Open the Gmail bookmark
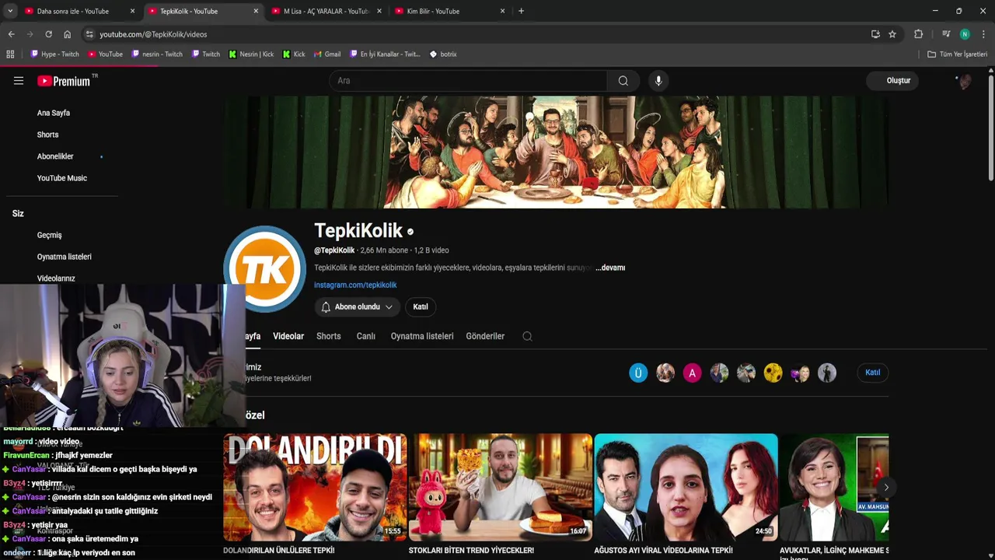 tap(327, 54)
